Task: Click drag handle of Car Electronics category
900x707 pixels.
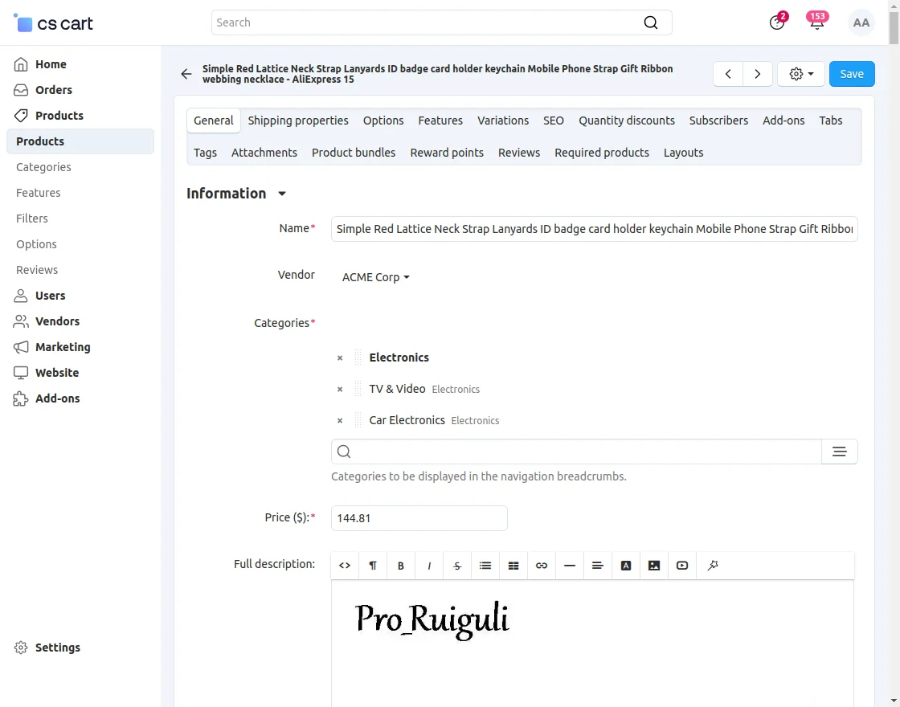Action: 358,421
